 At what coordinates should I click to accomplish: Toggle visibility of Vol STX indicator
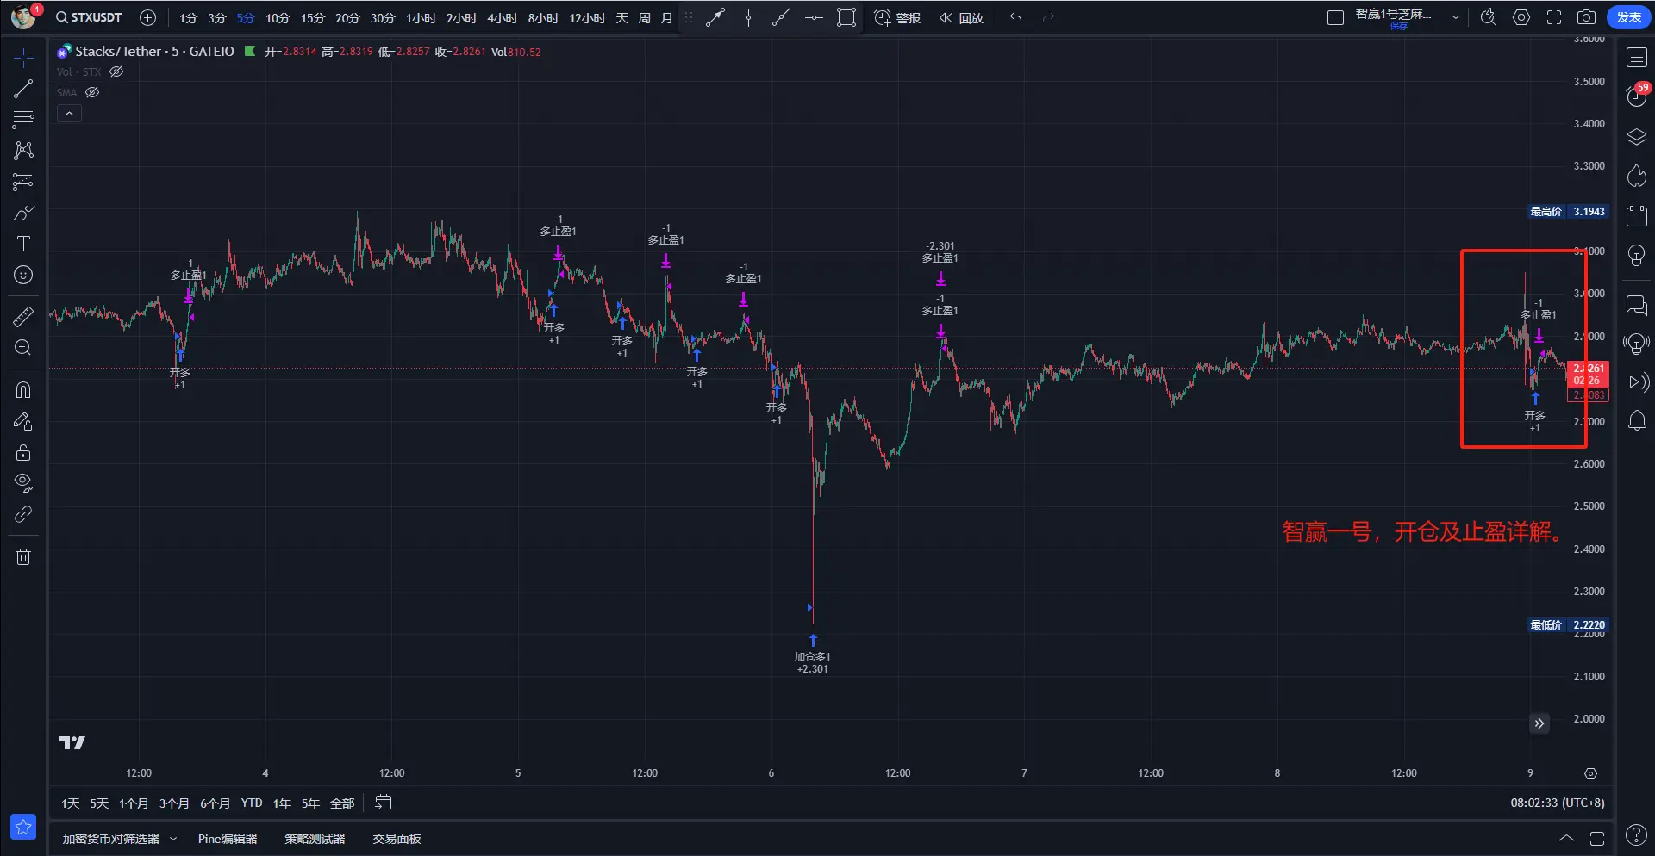pos(116,72)
